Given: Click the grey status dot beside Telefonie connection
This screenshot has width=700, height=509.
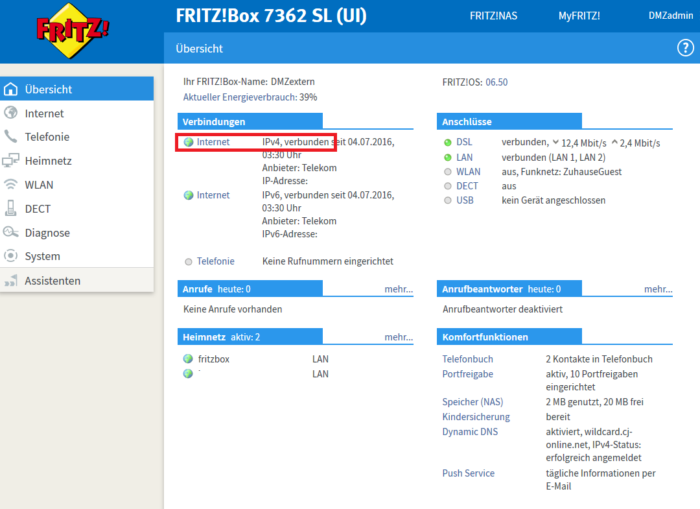Looking at the screenshot, I should click(189, 262).
